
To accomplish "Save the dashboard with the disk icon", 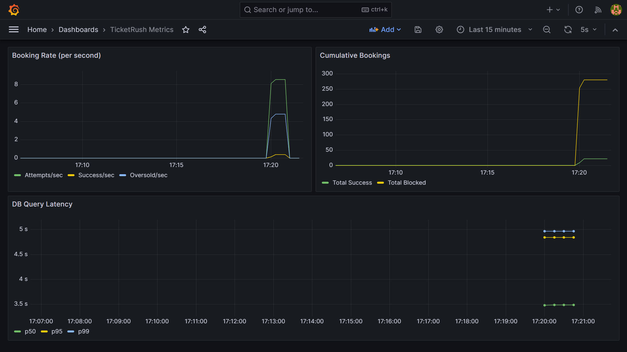I will (x=418, y=30).
